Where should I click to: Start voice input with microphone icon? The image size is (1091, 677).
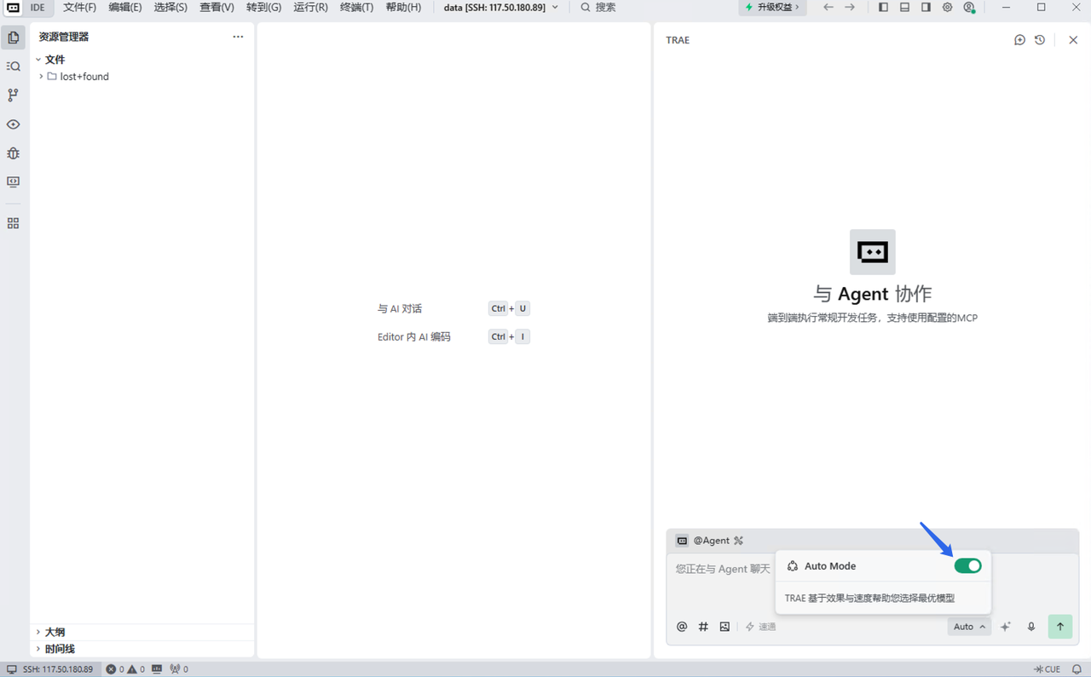point(1031,627)
